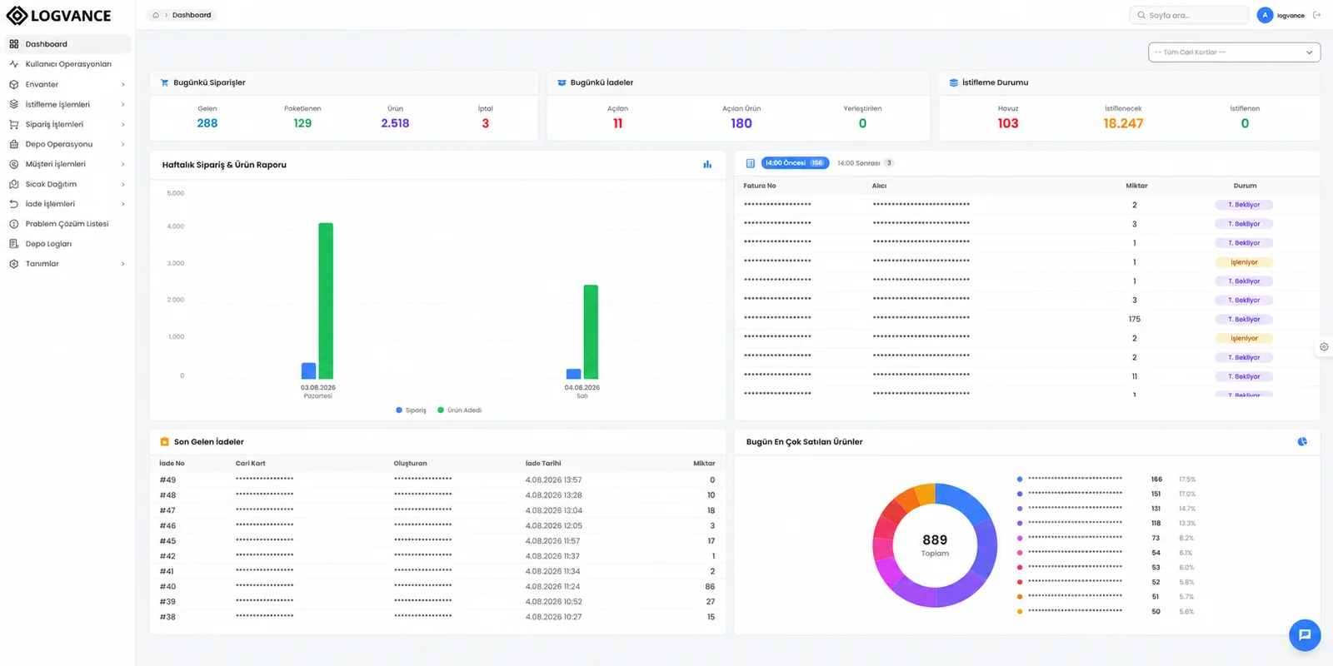Click return row #38
Viewport: 1333px width, 666px height.
click(437, 617)
